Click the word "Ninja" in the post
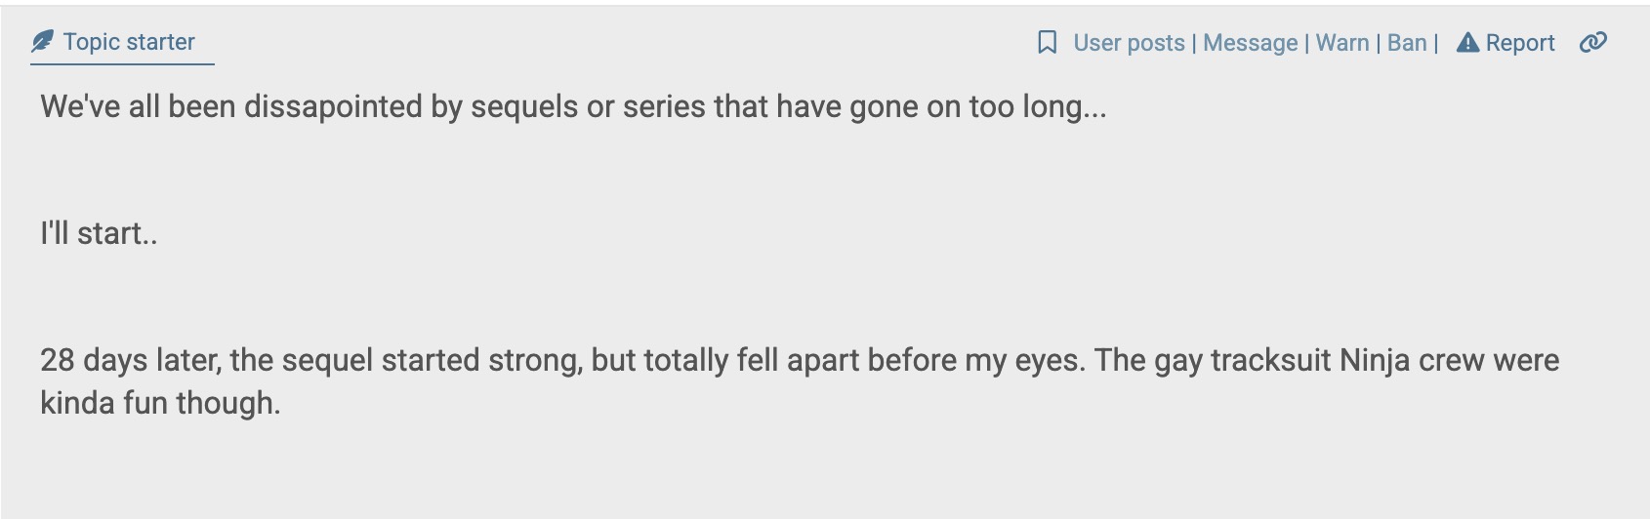Image resolution: width=1650 pixels, height=519 pixels. [x=1375, y=361]
